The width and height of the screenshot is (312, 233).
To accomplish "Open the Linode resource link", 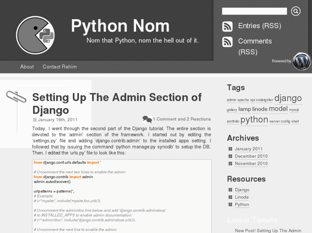I will click(x=242, y=197).
